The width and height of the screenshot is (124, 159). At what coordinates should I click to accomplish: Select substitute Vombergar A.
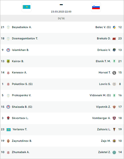coord(102,118)
